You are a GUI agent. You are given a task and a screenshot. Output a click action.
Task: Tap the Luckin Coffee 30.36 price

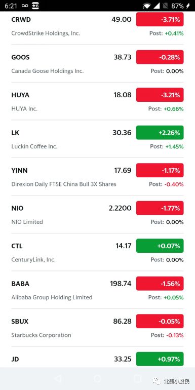[x=122, y=133]
